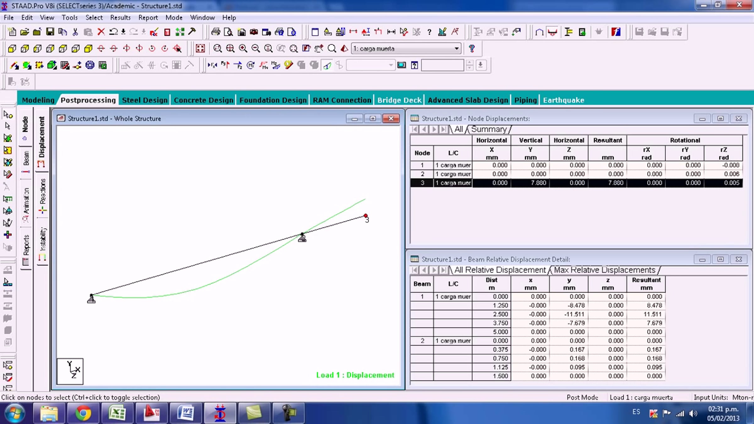The width and height of the screenshot is (754, 424).
Task: Click the Save file toolbar icon
Action: tap(50, 32)
